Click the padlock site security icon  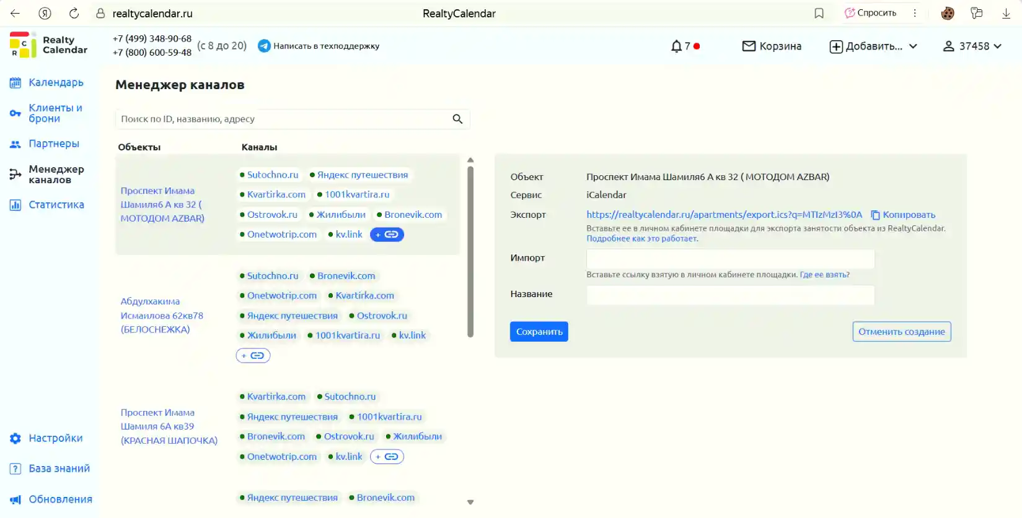coord(100,13)
